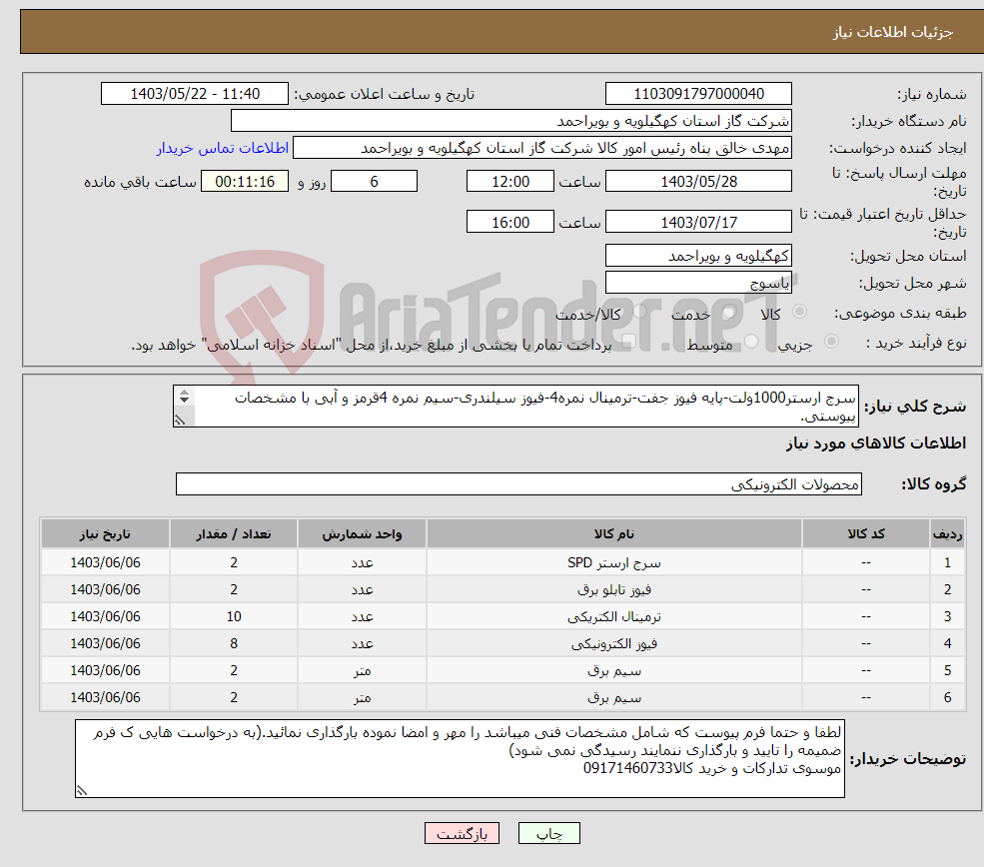Click the description box scroll down arrow

tap(184, 400)
